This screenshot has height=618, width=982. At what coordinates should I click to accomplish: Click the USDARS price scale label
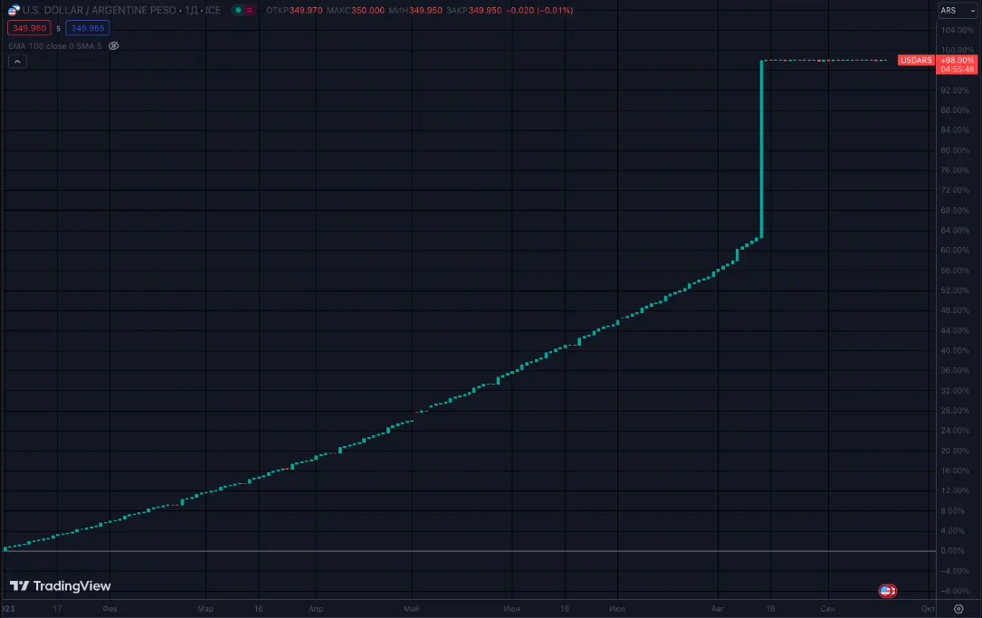click(916, 60)
